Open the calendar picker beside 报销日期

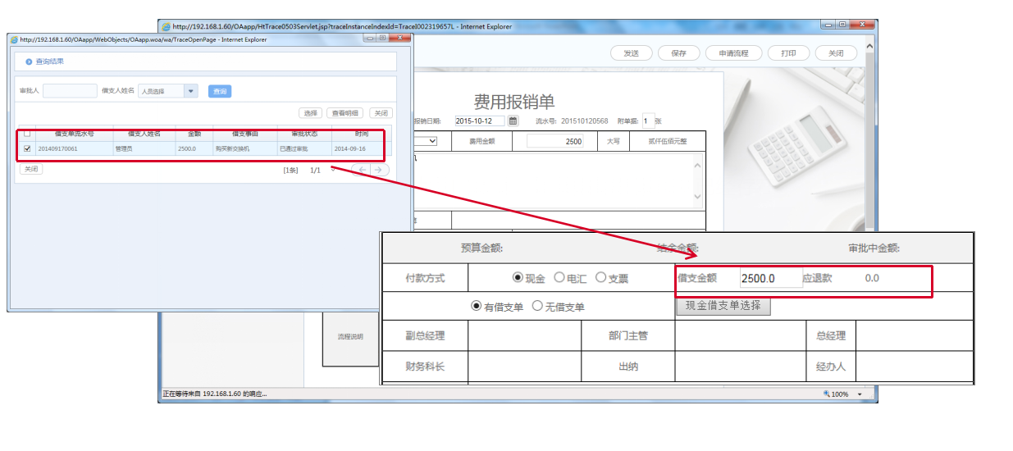point(513,121)
